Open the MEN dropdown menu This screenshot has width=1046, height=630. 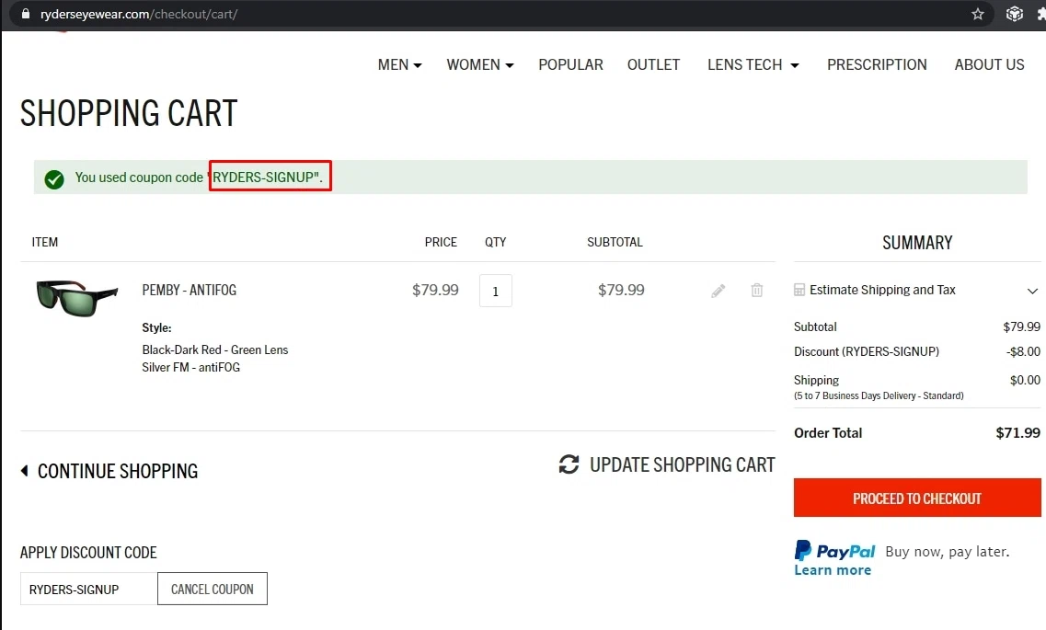(x=399, y=64)
